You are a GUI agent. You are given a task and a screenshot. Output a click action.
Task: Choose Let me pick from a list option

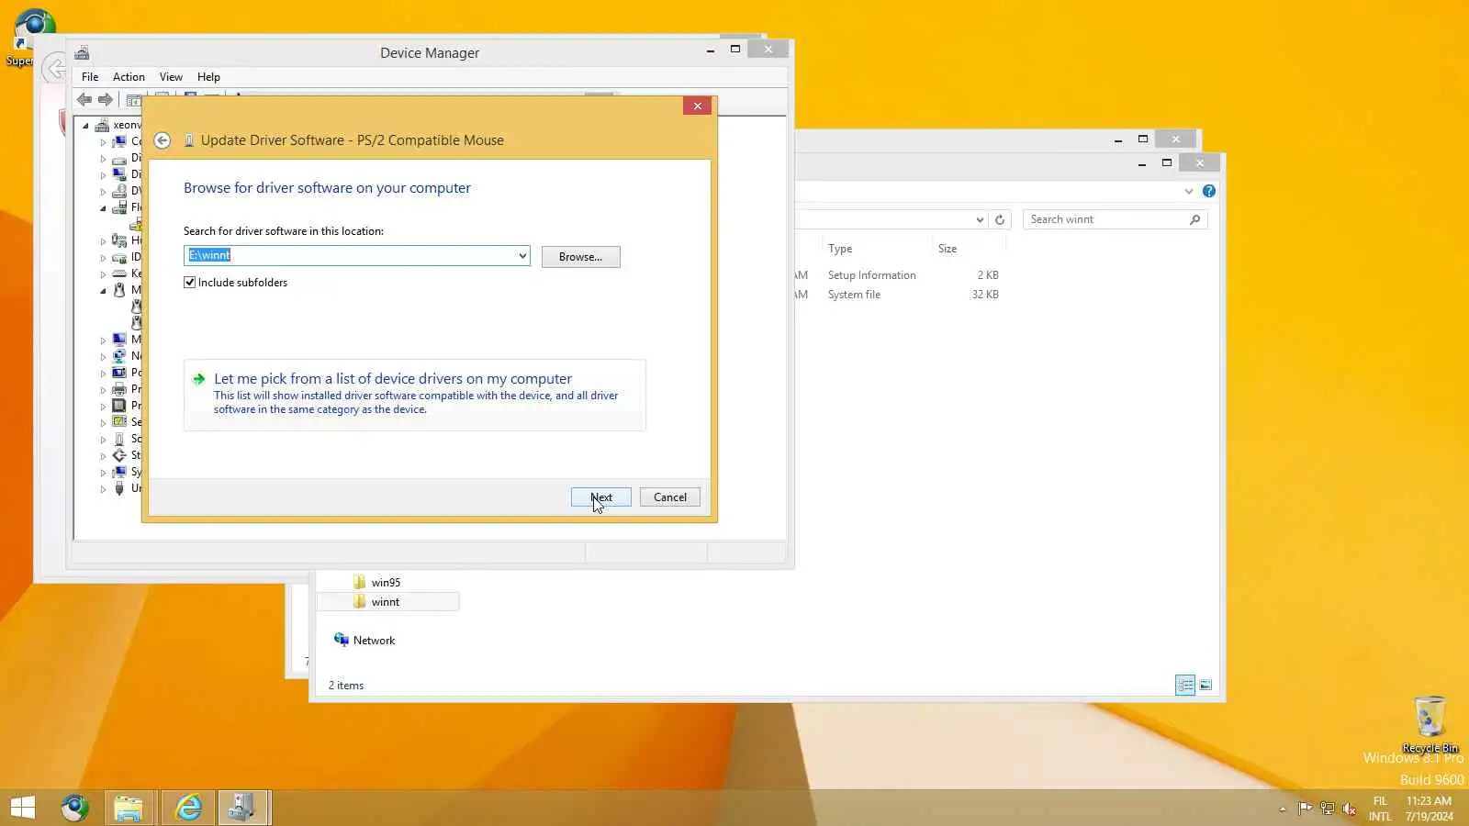click(415, 395)
